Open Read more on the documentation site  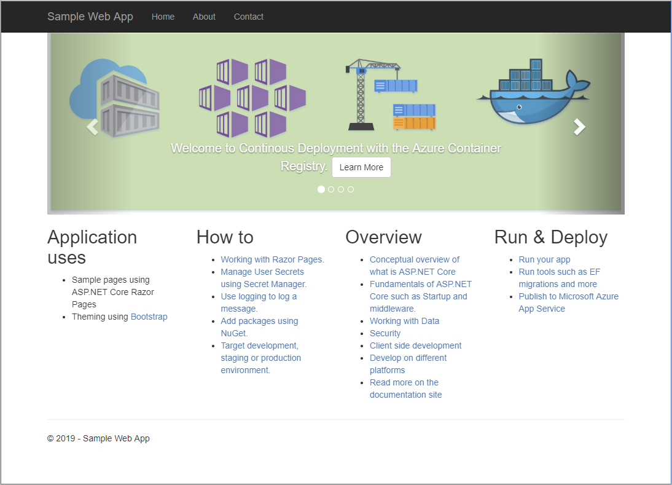pyautogui.click(x=406, y=388)
